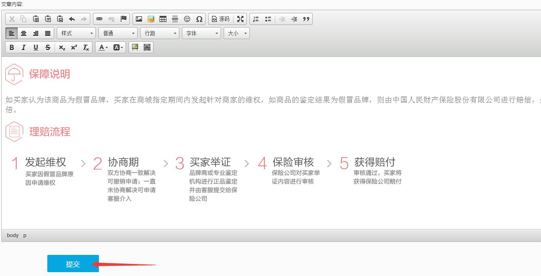Click the 保障说明 heading in the editor
The width and height of the screenshot is (541, 276).
pos(49,74)
